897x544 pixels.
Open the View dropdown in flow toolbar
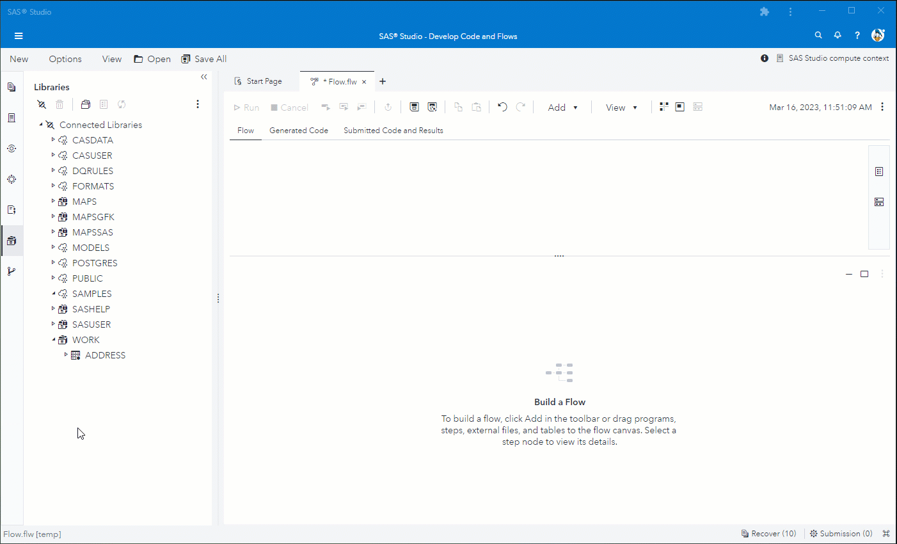pyautogui.click(x=622, y=108)
